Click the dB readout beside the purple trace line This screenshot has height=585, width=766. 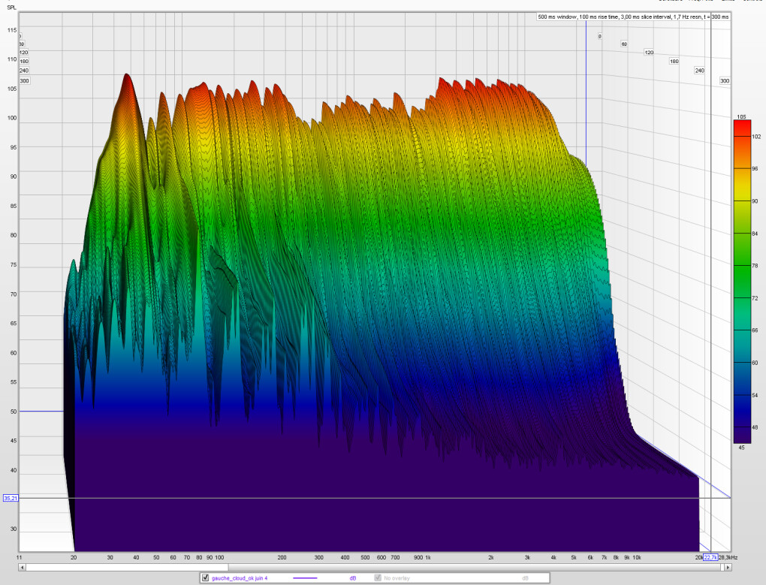click(x=353, y=577)
